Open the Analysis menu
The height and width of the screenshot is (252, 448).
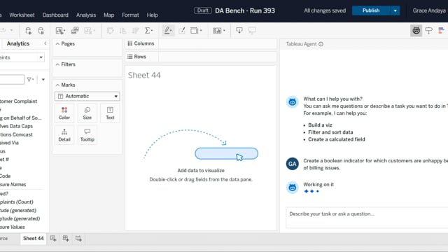click(86, 15)
